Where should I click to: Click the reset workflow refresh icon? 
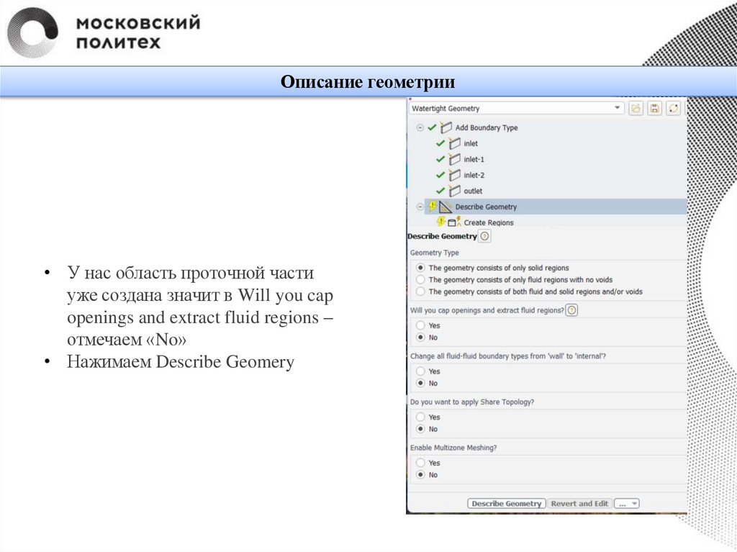coord(673,109)
